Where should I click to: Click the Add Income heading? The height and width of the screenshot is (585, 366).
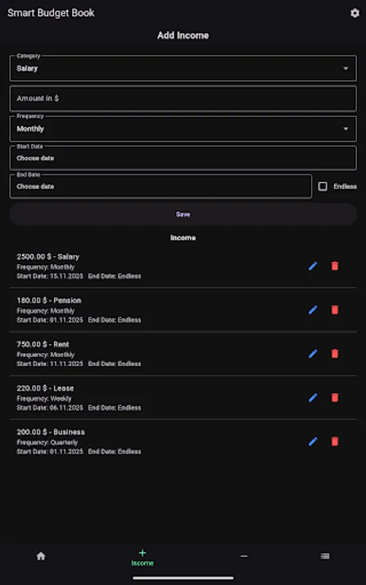click(x=183, y=36)
